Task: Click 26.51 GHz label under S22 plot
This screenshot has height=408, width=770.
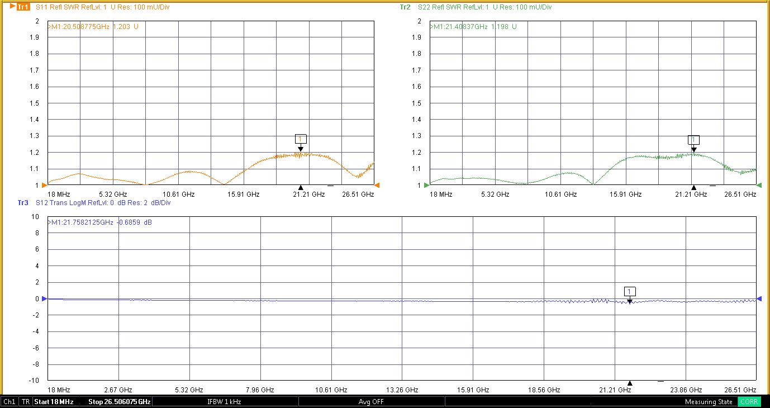Action: coord(740,194)
